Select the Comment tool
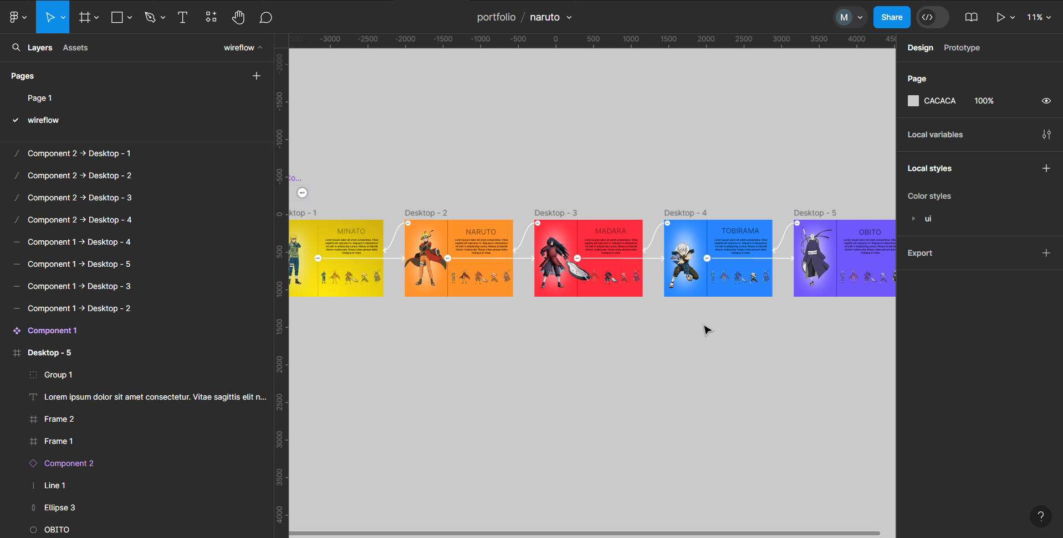The width and height of the screenshot is (1063, 538). click(x=266, y=17)
